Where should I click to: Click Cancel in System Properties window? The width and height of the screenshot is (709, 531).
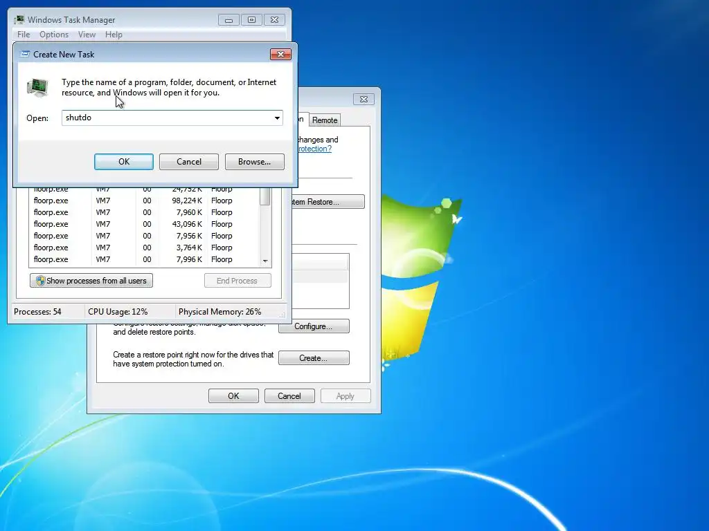[289, 396]
